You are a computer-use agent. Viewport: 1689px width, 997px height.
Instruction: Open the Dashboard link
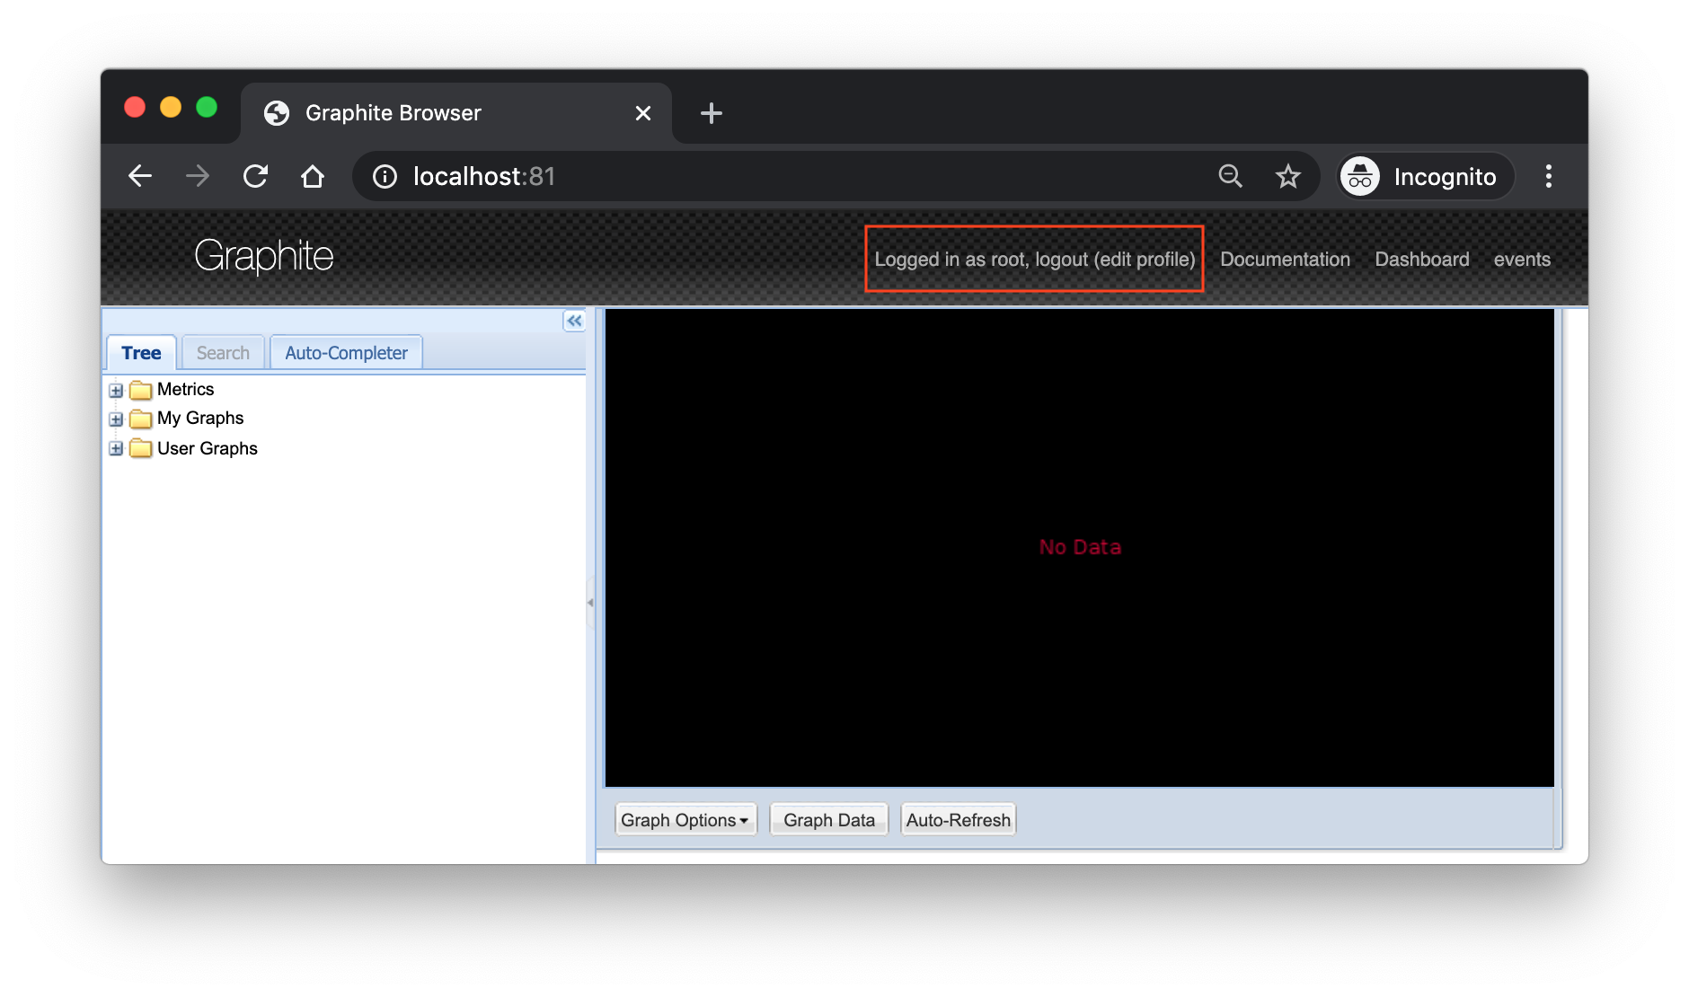pyautogui.click(x=1422, y=260)
